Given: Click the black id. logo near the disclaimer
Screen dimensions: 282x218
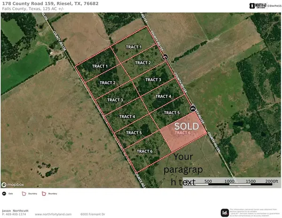Looking at the screenshot, I should [x=225, y=213].
